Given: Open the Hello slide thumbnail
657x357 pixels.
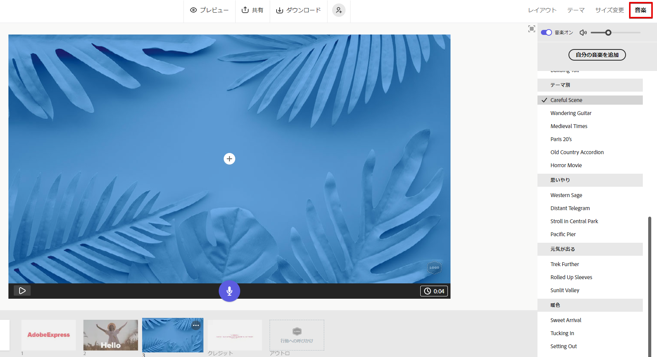Looking at the screenshot, I should [110, 335].
